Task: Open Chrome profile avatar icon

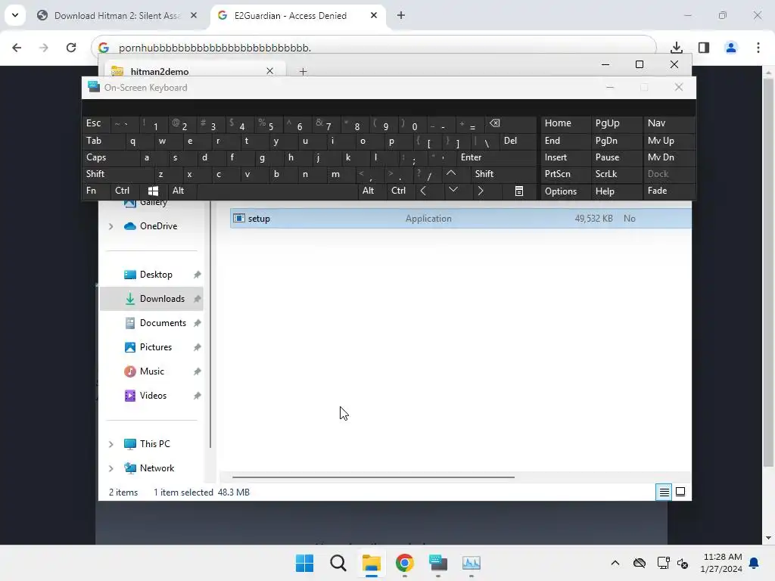Action: 731,48
